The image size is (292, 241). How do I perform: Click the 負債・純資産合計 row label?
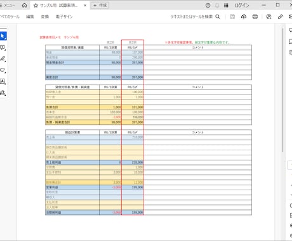(x=58, y=122)
